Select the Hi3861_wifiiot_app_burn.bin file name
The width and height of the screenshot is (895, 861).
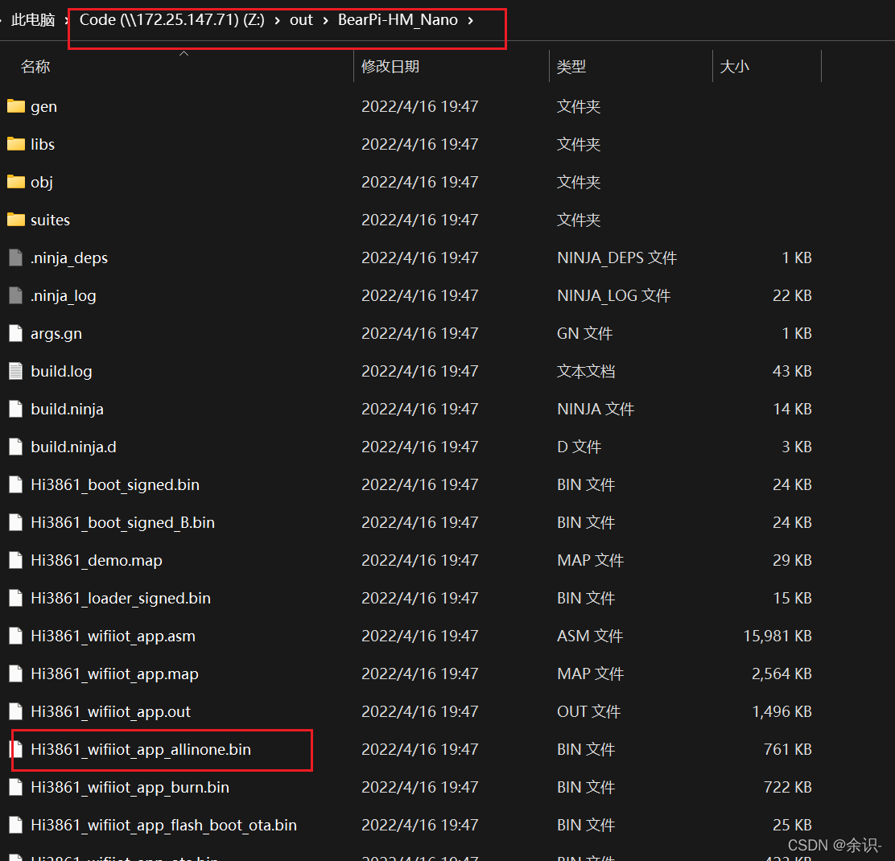130,788
